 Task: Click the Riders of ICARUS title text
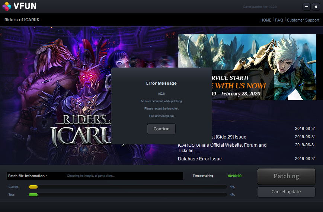(x=22, y=20)
